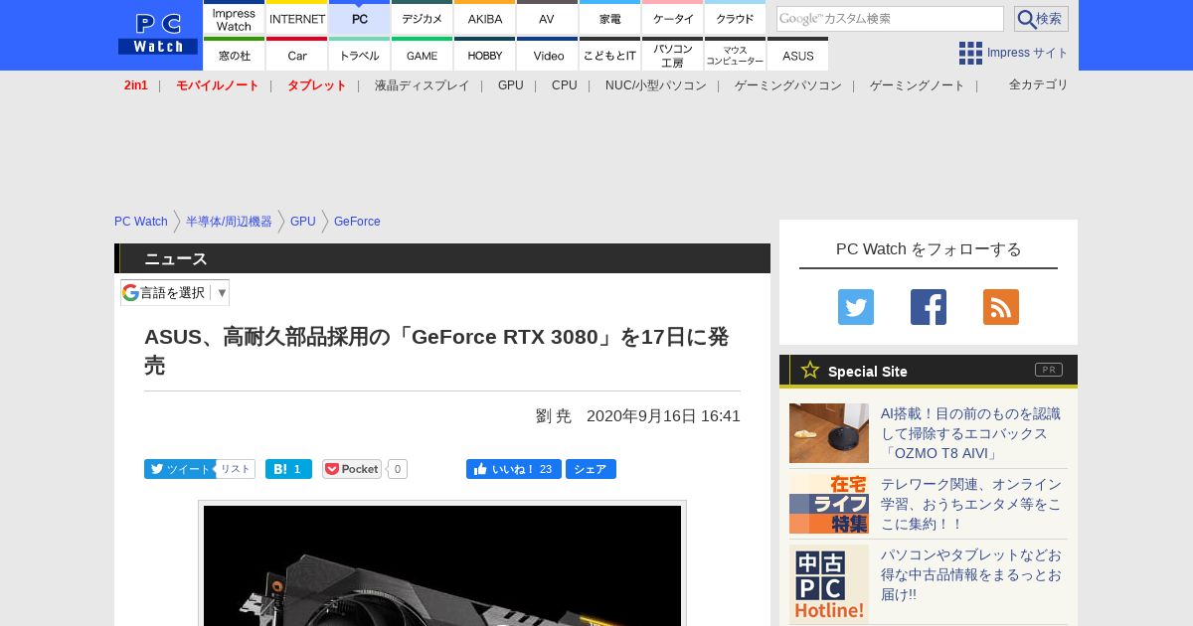Open the AV tab
Screen dimensions: 1193x626
547,18
